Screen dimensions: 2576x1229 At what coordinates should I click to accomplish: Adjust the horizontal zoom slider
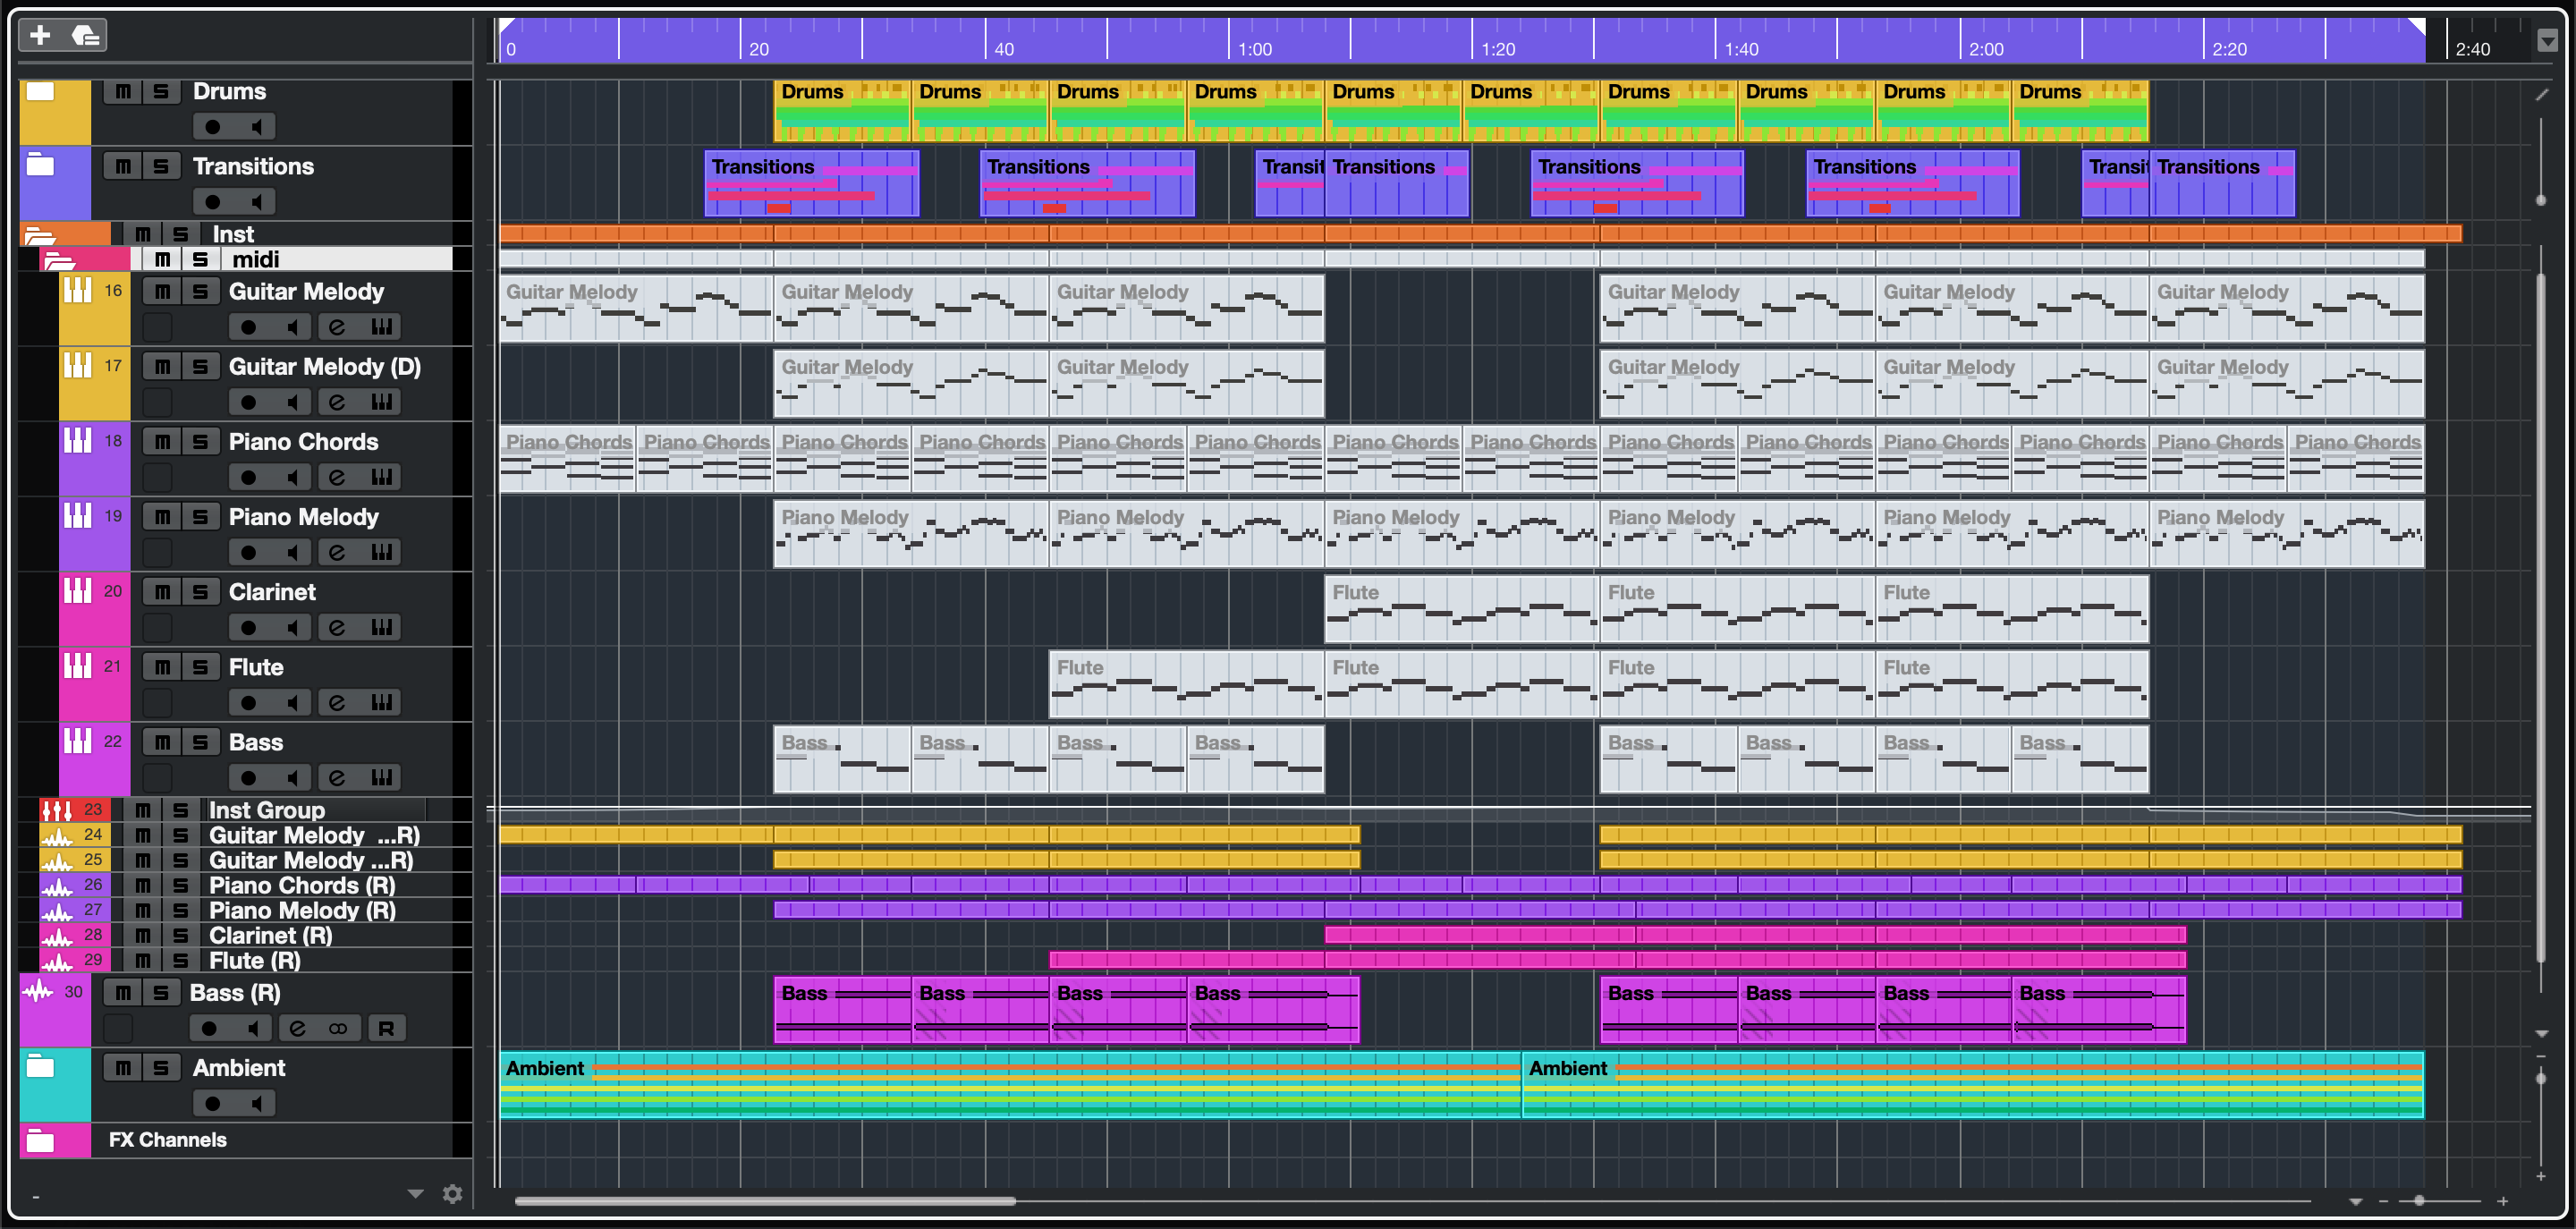tap(2419, 1200)
